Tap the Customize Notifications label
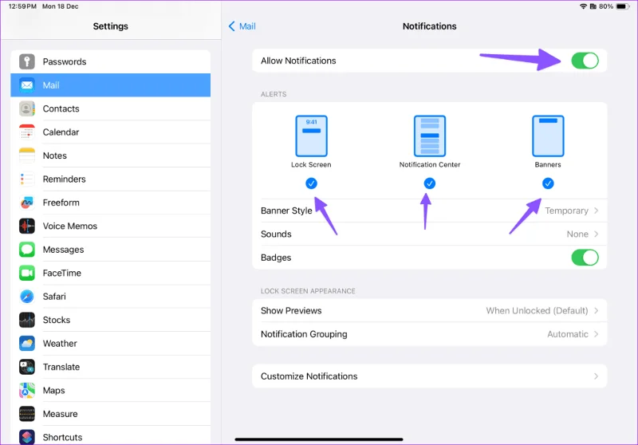 (x=309, y=376)
